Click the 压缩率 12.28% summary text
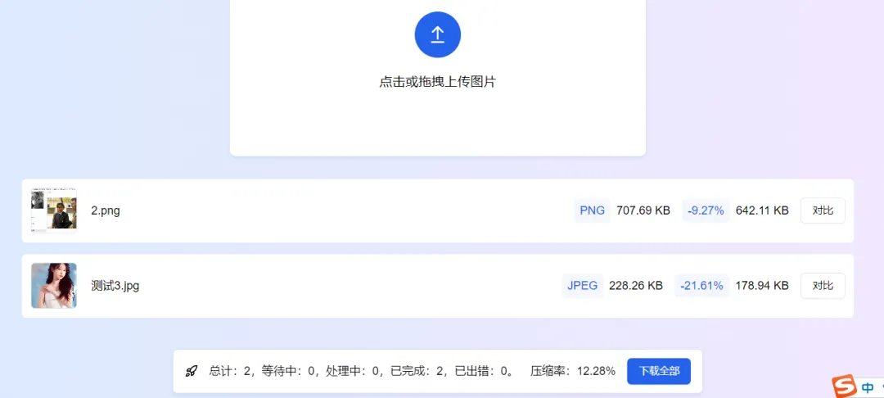 click(x=573, y=371)
